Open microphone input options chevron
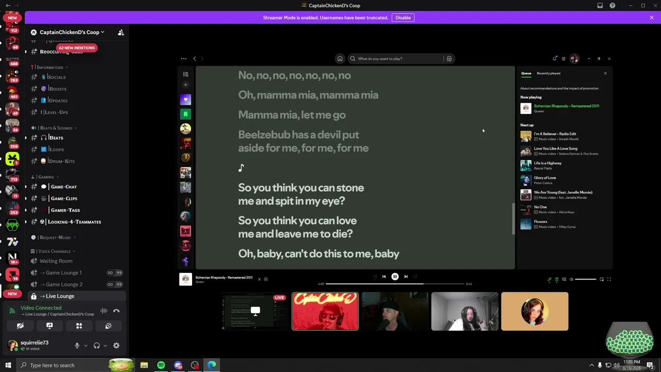Image resolution: width=661 pixels, height=372 pixels. (x=86, y=346)
